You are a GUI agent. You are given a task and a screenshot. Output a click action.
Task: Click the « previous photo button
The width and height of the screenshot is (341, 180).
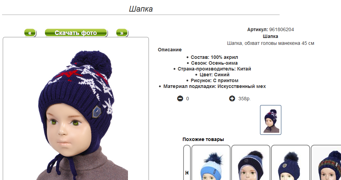[30, 33]
